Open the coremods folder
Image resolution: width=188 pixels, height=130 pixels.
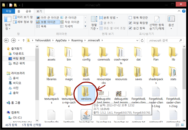(104, 54)
